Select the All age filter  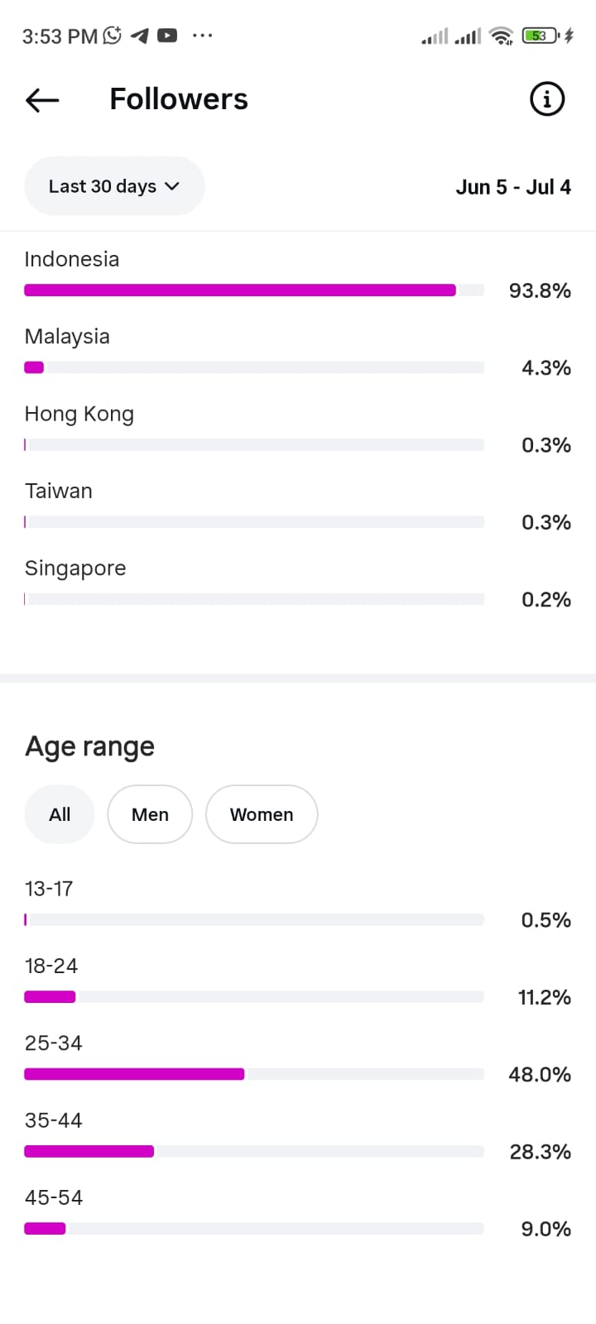60,814
